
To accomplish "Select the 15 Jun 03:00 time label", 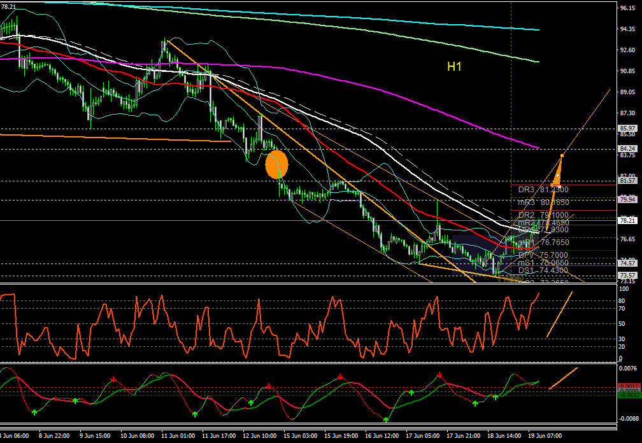I will [x=300, y=435].
